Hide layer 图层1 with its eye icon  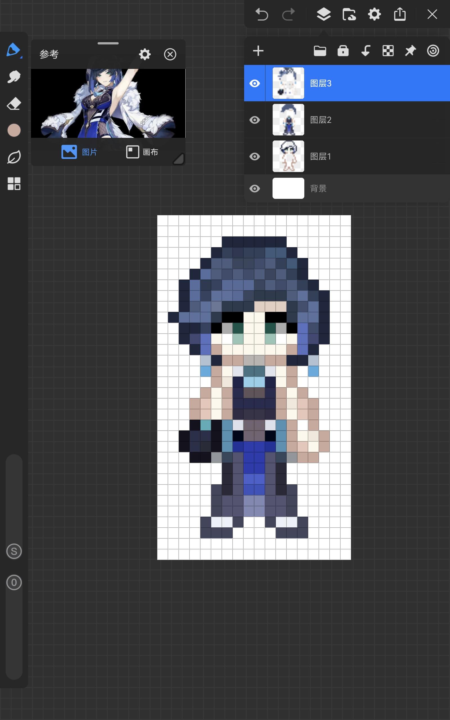[255, 156]
